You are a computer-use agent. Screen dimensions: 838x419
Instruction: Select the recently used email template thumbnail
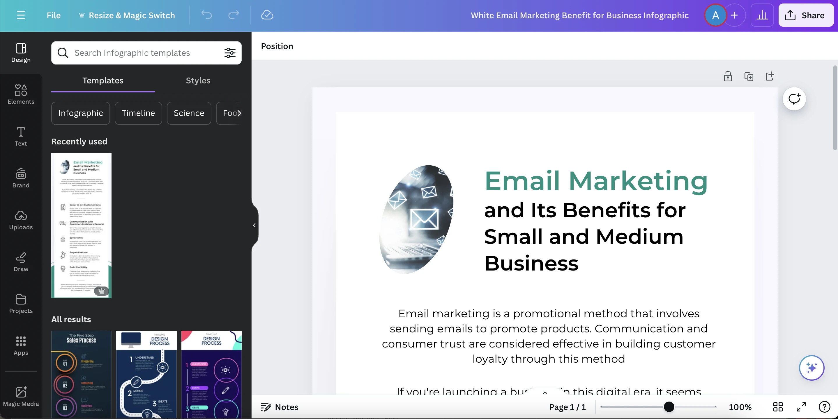click(x=81, y=225)
